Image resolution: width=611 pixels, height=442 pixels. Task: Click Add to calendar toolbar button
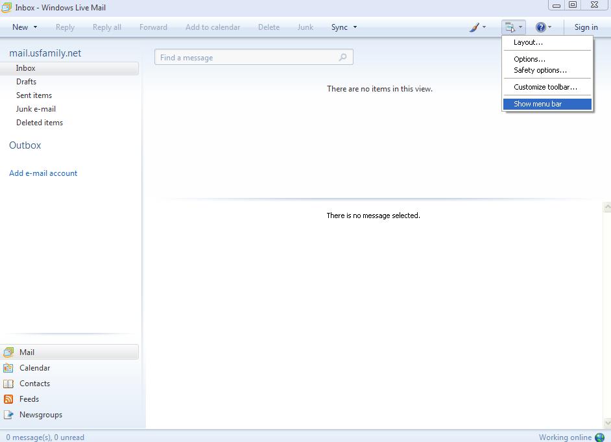tap(213, 27)
